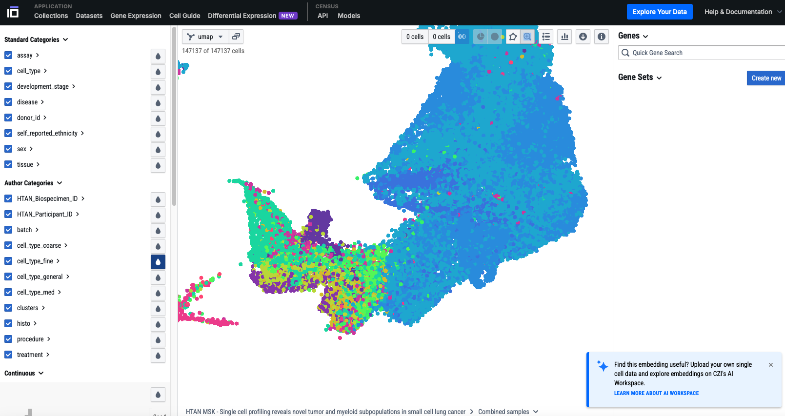
Task: Color by tissue using its droplet icon
Action: pyautogui.click(x=158, y=165)
